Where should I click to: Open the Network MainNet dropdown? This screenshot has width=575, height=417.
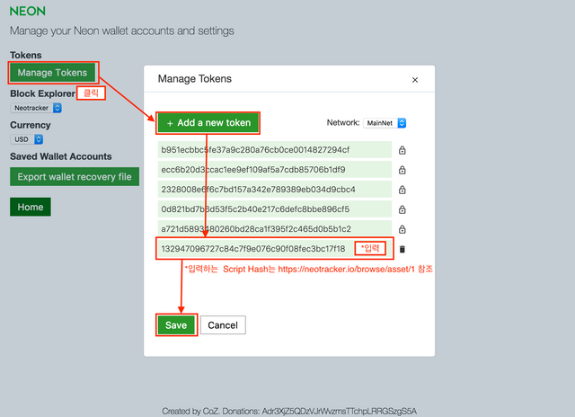pos(385,123)
